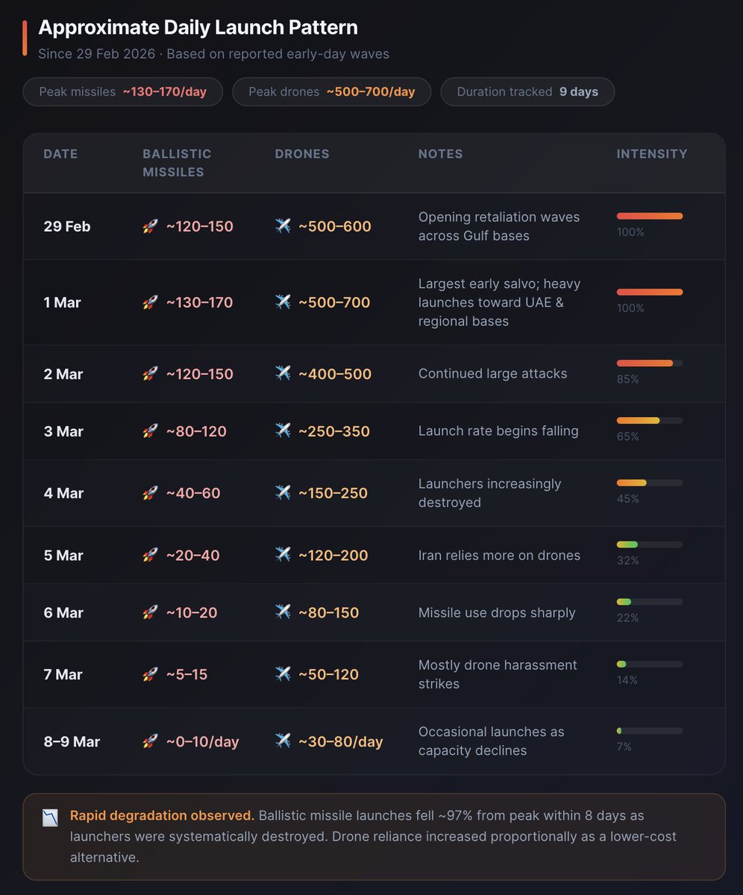743x895 pixels.
Task: Click the Duration tracked 9 days chip
Action: click(527, 92)
